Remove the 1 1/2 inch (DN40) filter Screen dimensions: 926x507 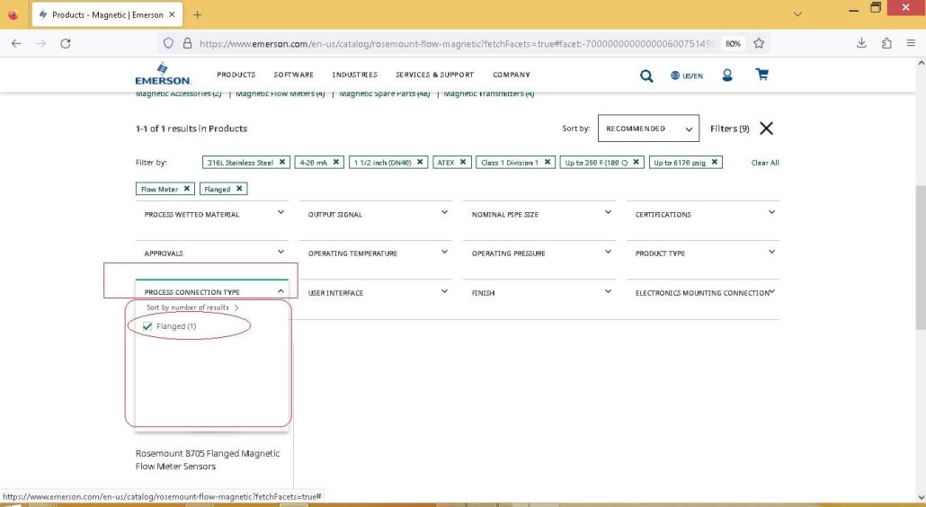[x=420, y=162]
